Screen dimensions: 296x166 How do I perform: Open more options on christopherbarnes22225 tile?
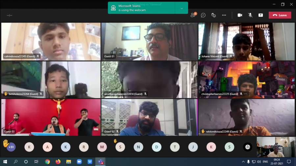(245, 94)
